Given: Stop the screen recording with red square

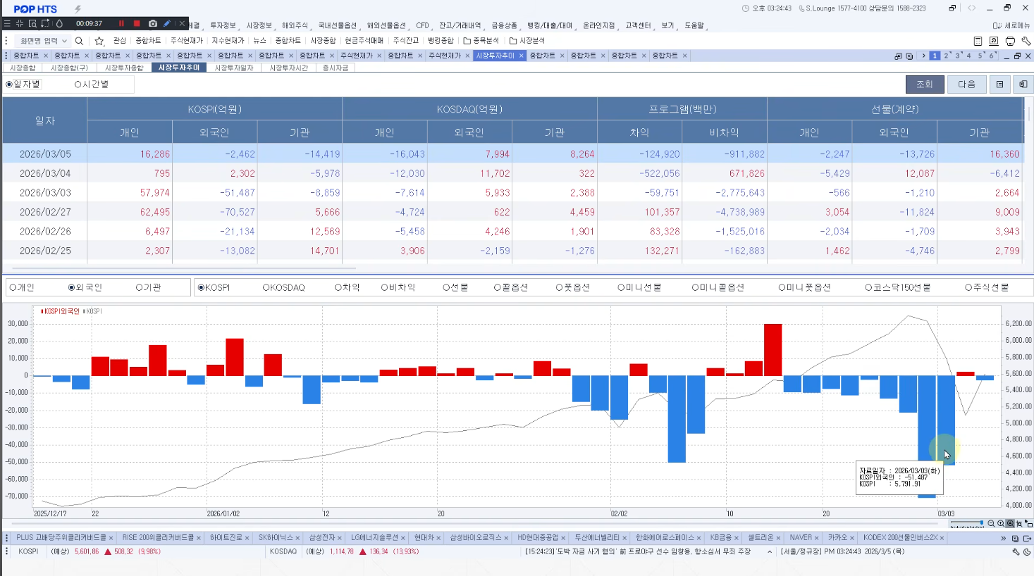Looking at the screenshot, I should [137, 23].
